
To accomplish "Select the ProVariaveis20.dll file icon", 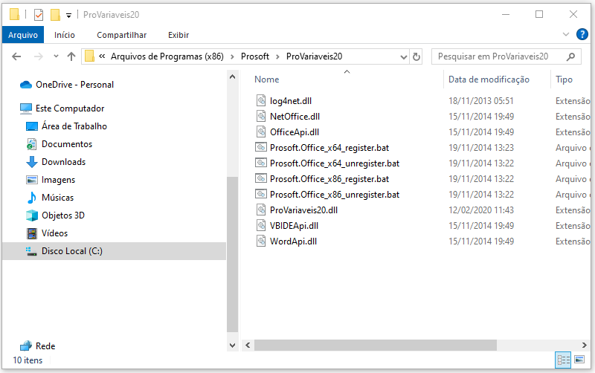I will click(x=261, y=210).
